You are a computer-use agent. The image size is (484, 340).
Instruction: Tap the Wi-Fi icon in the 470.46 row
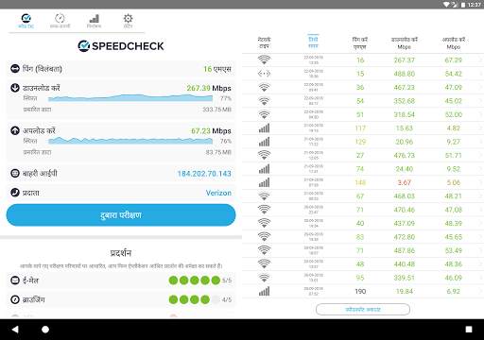[x=264, y=210]
